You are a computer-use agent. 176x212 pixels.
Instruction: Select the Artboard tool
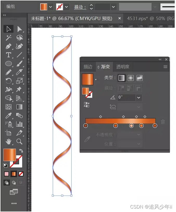[8, 133]
